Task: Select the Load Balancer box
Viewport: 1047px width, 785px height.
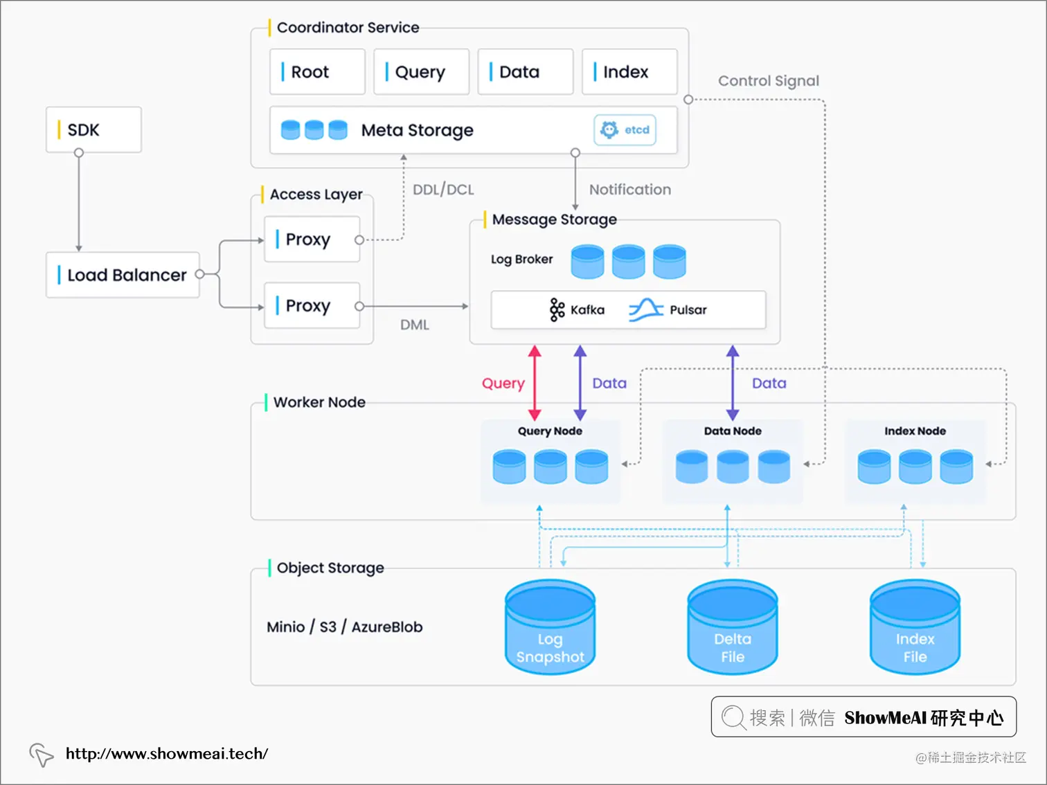Action: (x=123, y=275)
